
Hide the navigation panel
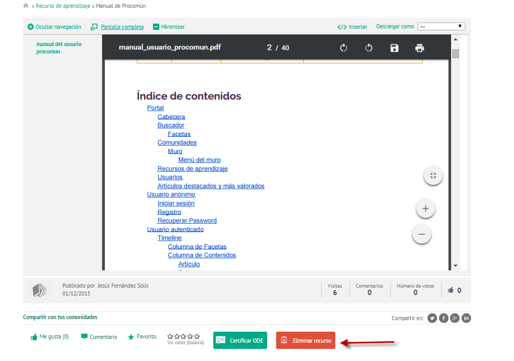click(x=54, y=26)
